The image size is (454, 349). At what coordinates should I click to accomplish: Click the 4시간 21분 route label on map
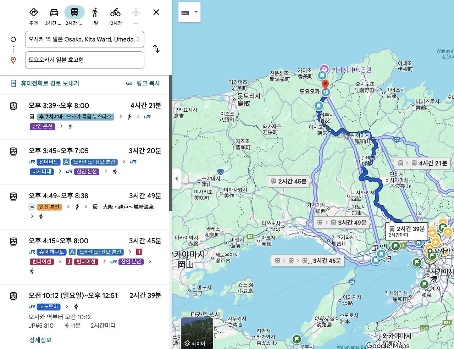pyautogui.click(x=422, y=163)
